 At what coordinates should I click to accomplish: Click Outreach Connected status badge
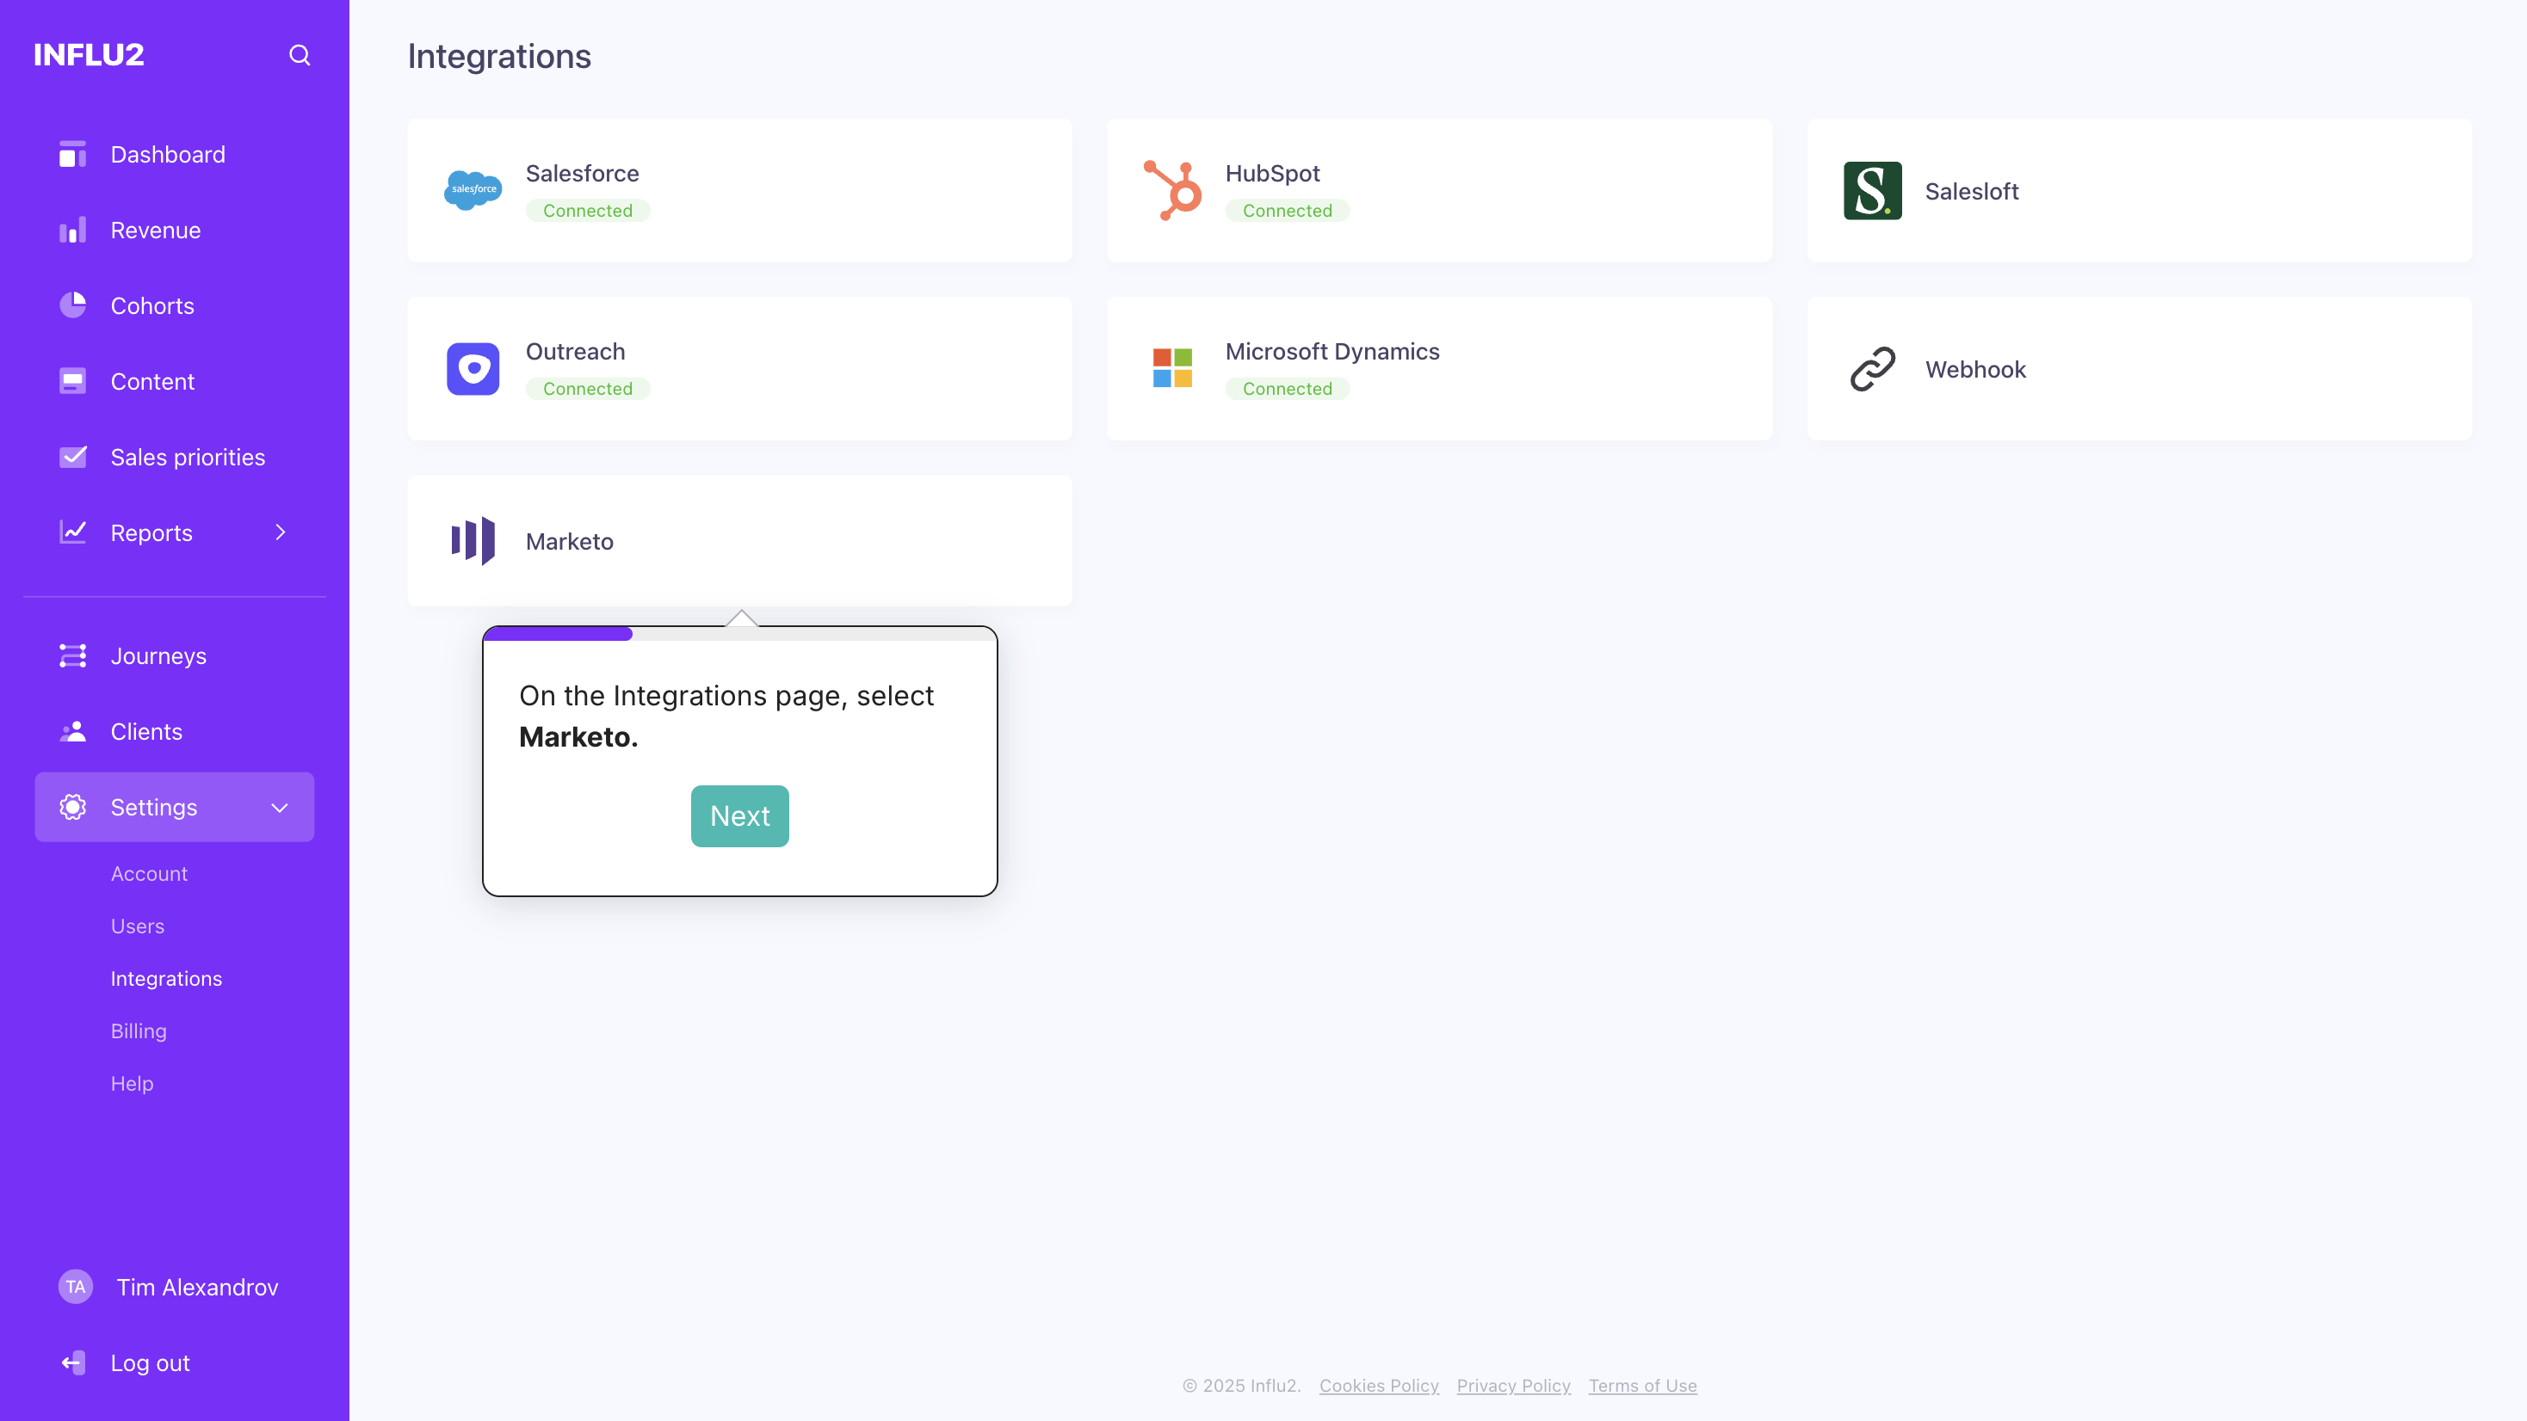click(588, 390)
